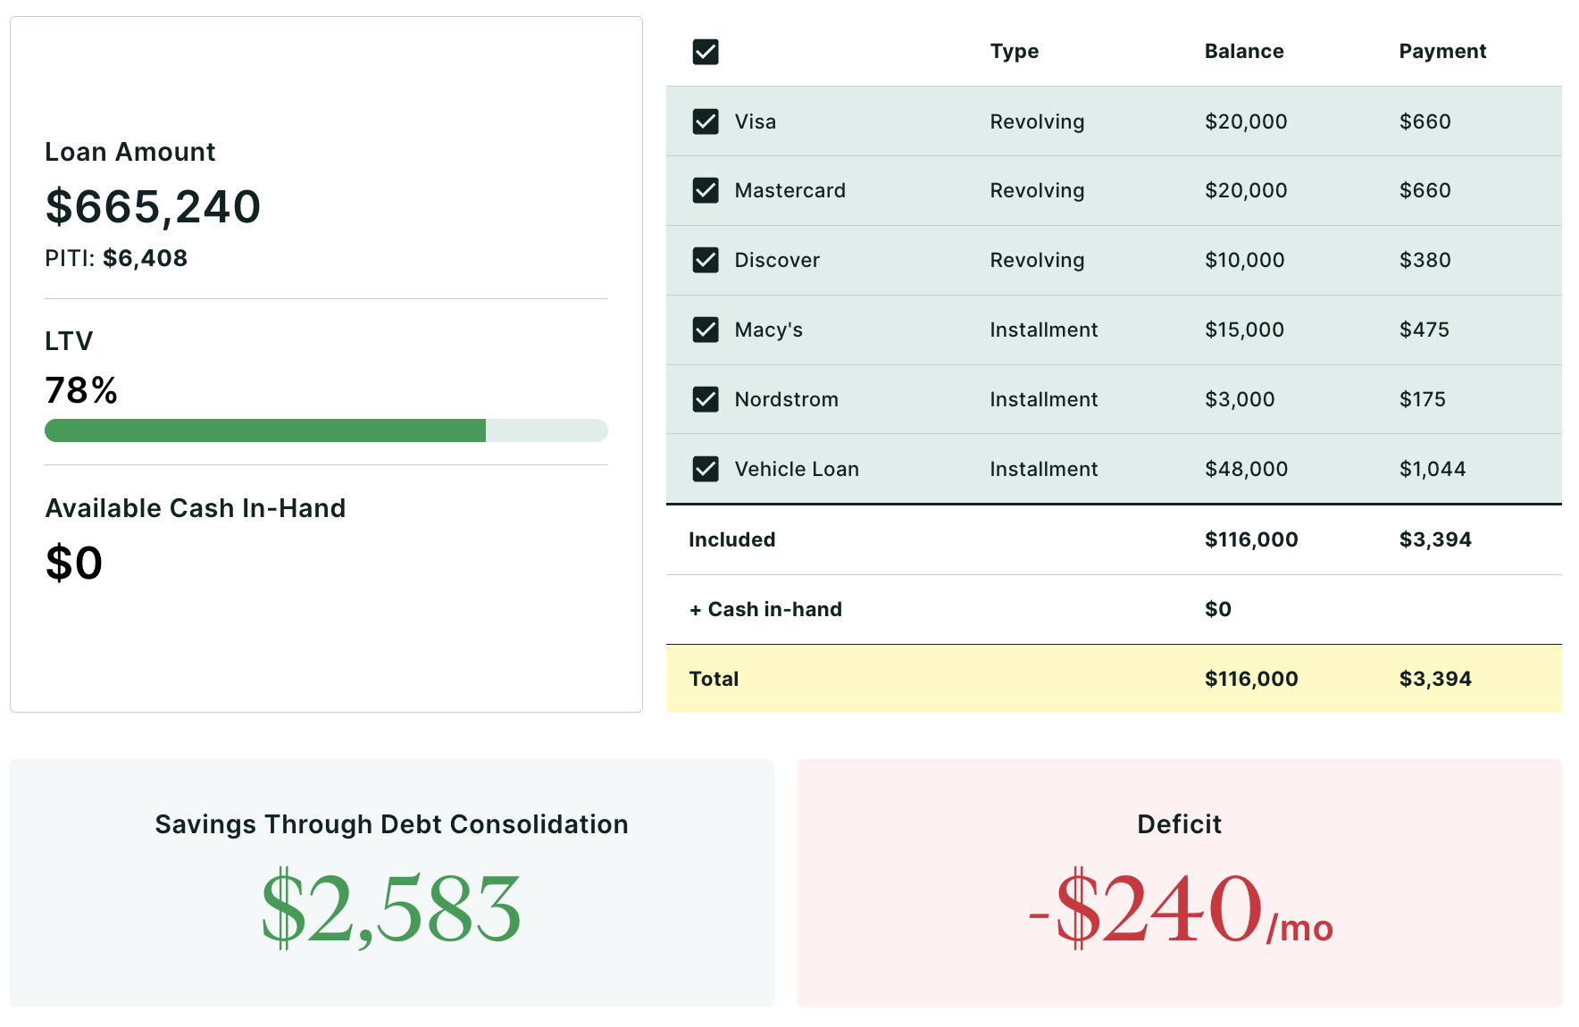Select the Visa row label
This screenshot has height=1027, width=1579.
(x=756, y=121)
